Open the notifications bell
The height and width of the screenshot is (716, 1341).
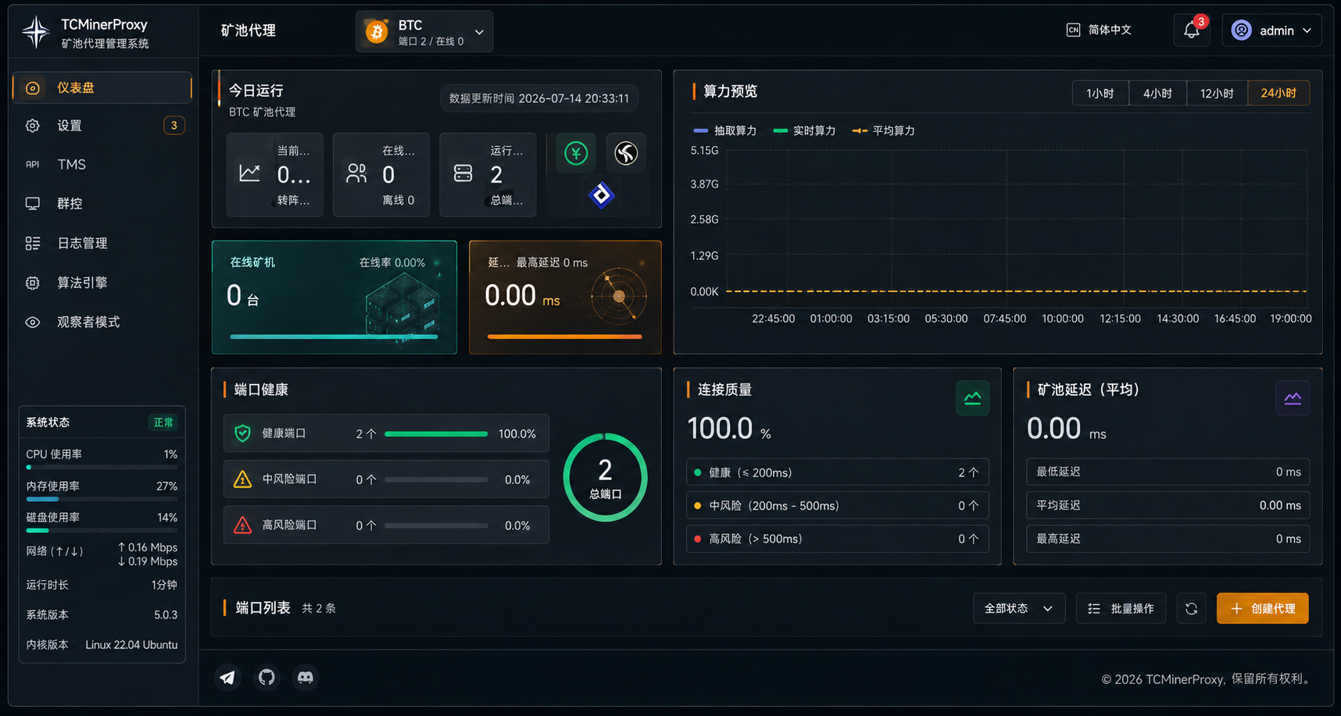click(1191, 30)
